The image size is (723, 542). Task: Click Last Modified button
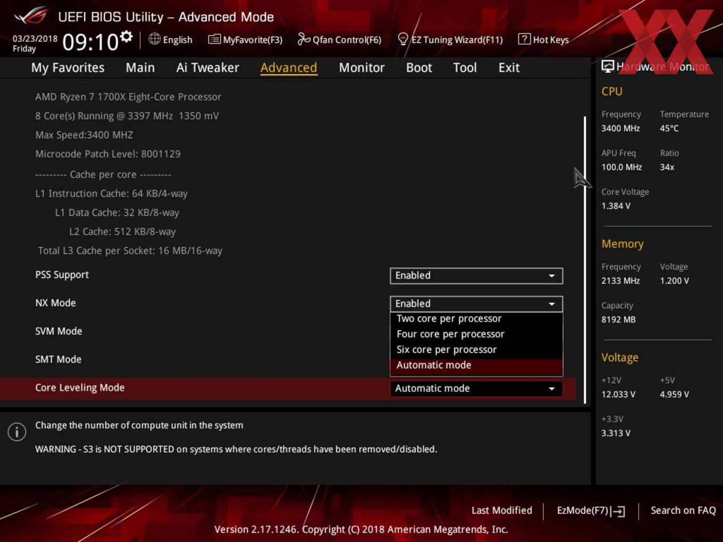502,510
